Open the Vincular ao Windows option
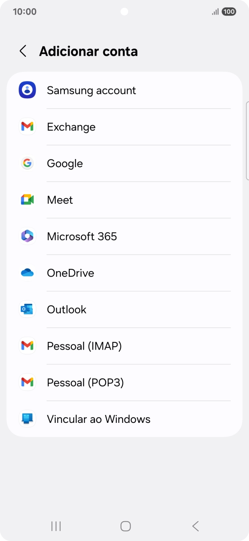The width and height of the screenshot is (249, 541). (124, 419)
